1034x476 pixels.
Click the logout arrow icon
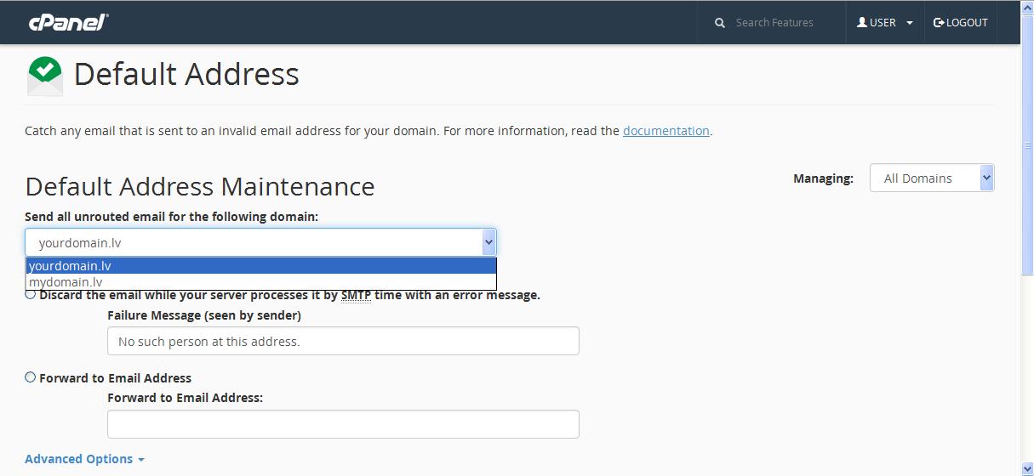coord(939,23)
